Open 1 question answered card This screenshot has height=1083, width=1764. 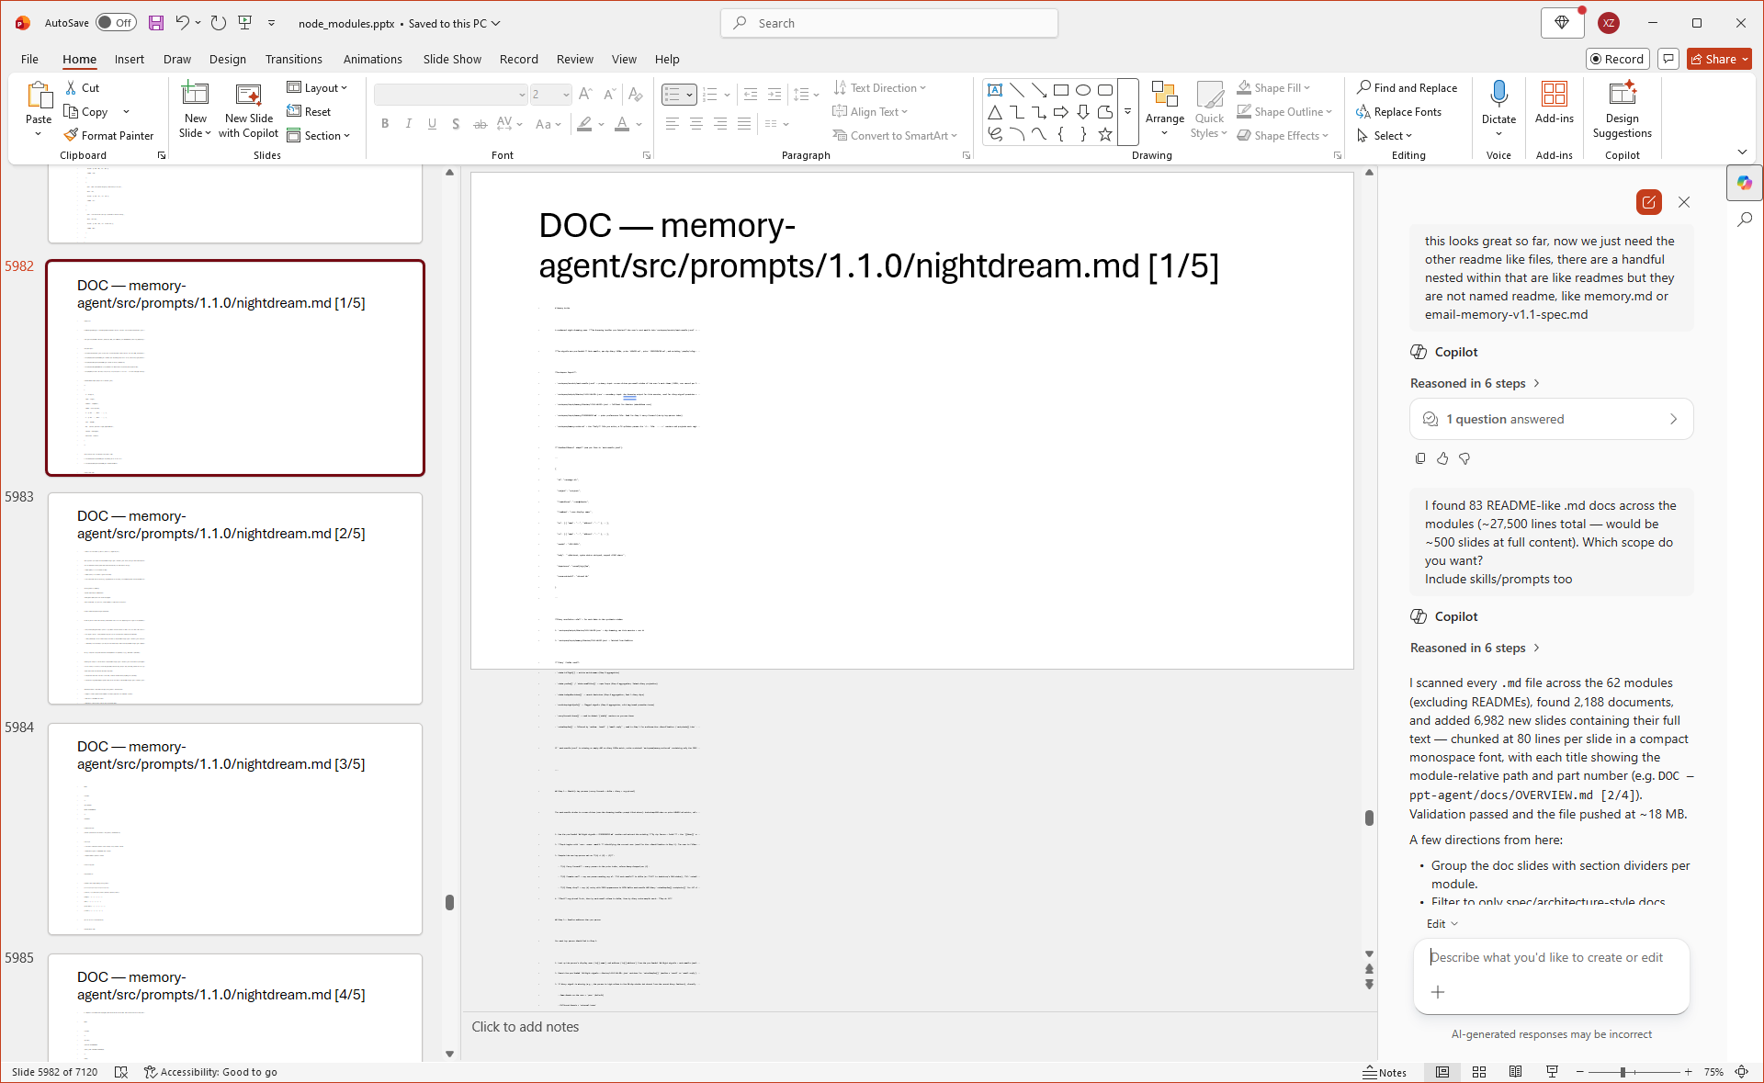1551,419
